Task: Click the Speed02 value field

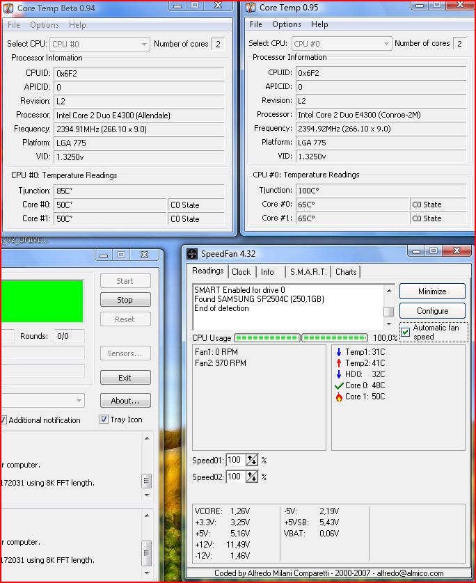Action: pos(236,477)
